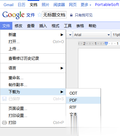This screenshot has height=136, width=120.
Task: Click the lock privacy icon
Action: point(71,15)
